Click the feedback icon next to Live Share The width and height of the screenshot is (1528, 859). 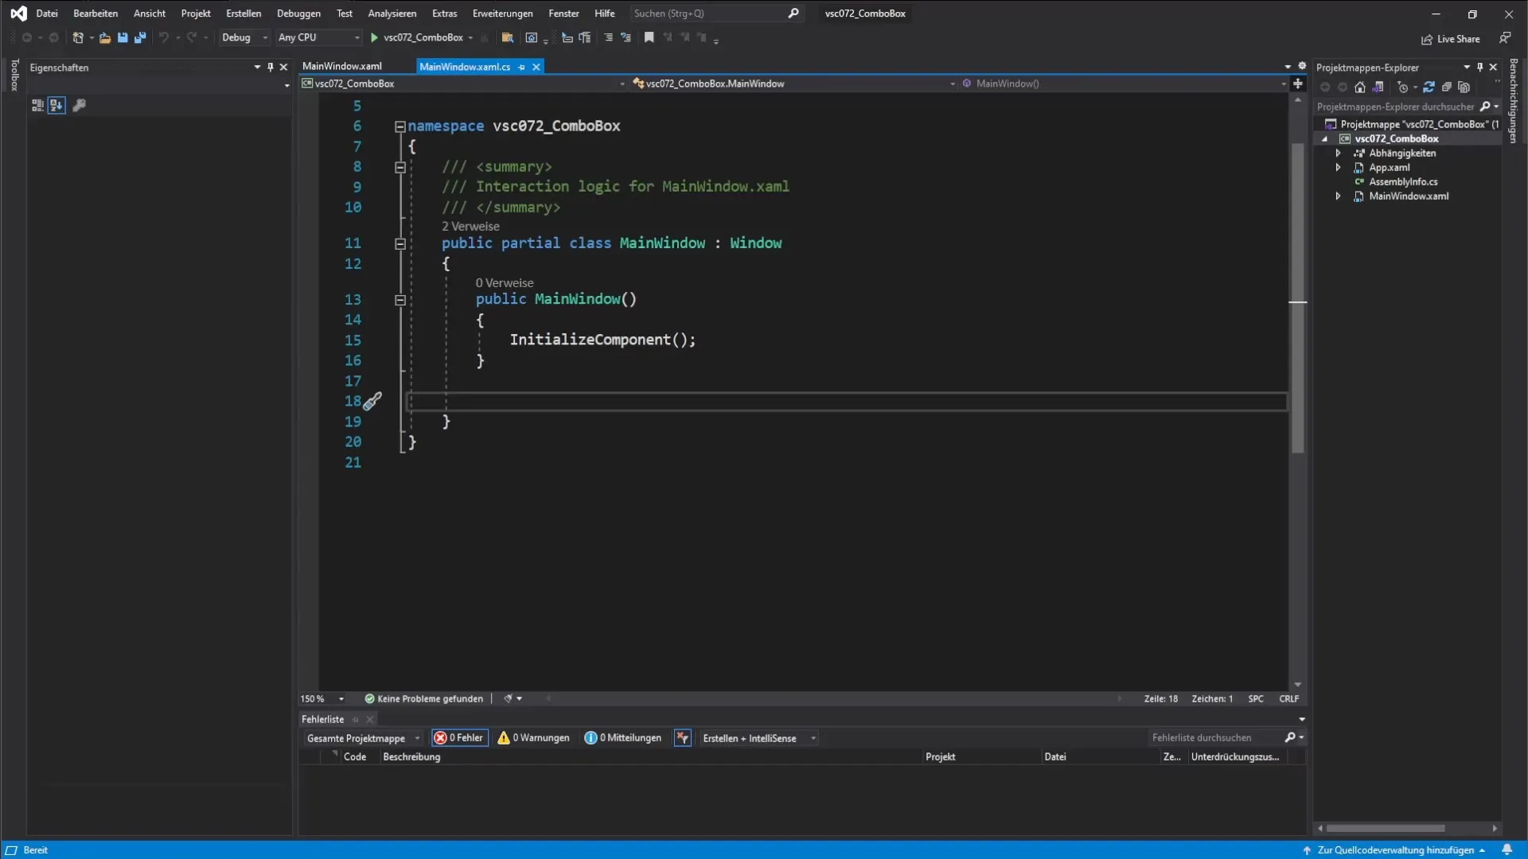coord(1505,37)
